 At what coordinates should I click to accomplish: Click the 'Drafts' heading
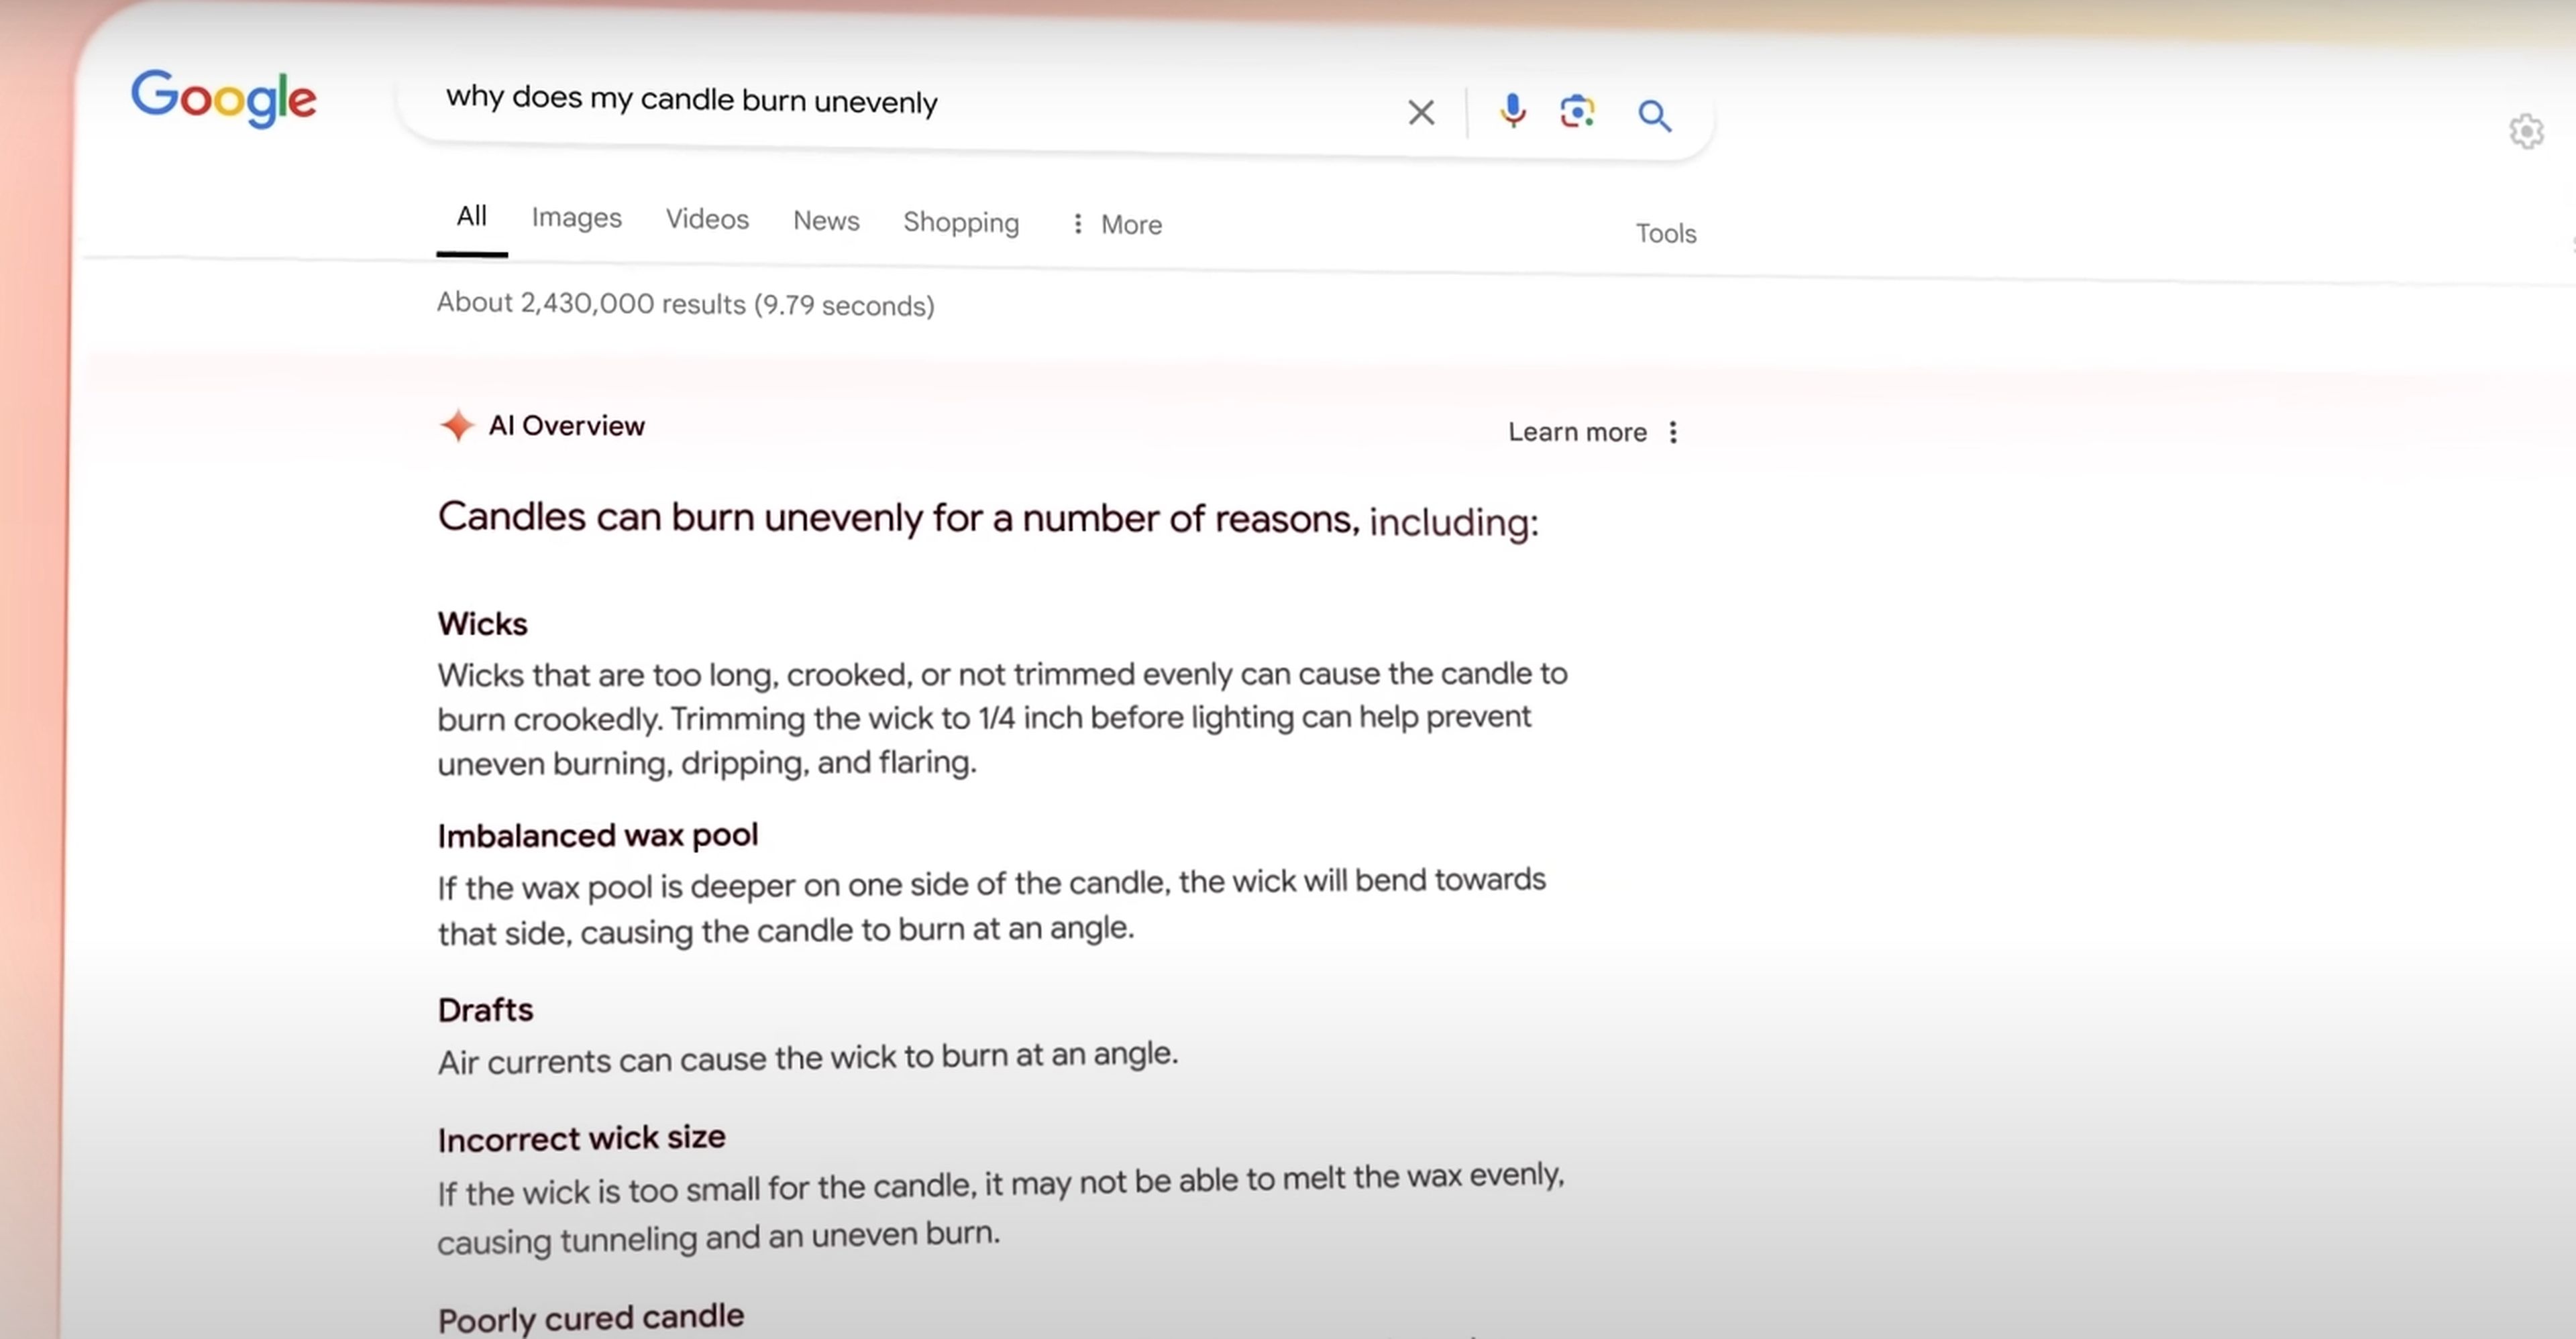click(x=485, y=1010)
